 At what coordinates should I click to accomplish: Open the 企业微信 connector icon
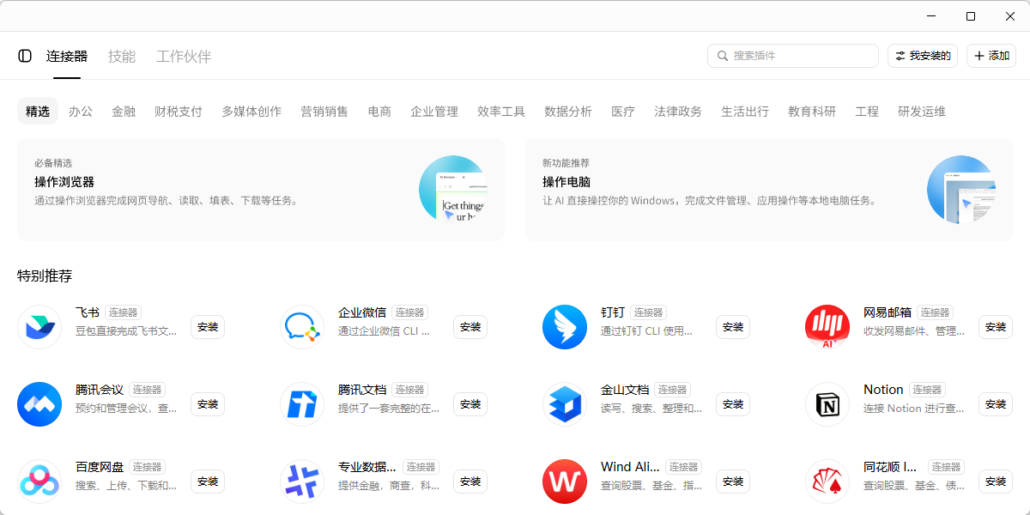[x=302, y=327]
